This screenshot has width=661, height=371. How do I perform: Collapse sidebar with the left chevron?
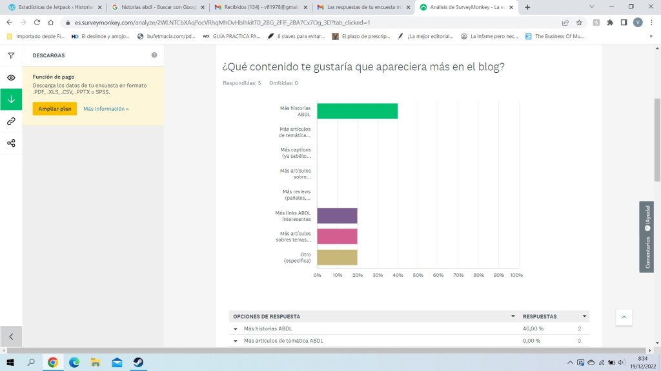(11, 336)
